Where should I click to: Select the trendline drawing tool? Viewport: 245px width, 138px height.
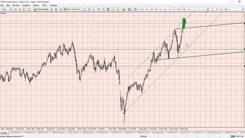pos(203,9)
